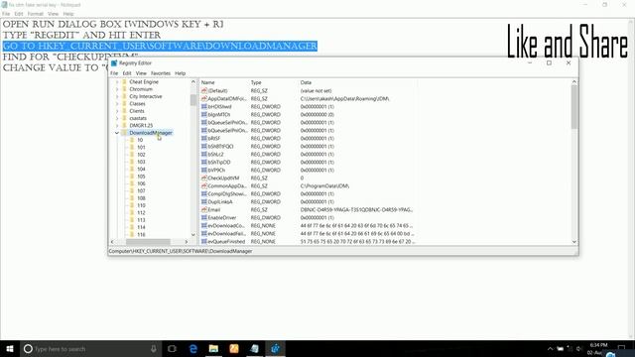The width and height of the screenshot is (635, 357).
Task: Click the EnableDriver DWORD value icon
Action: (x=204, y=217)
